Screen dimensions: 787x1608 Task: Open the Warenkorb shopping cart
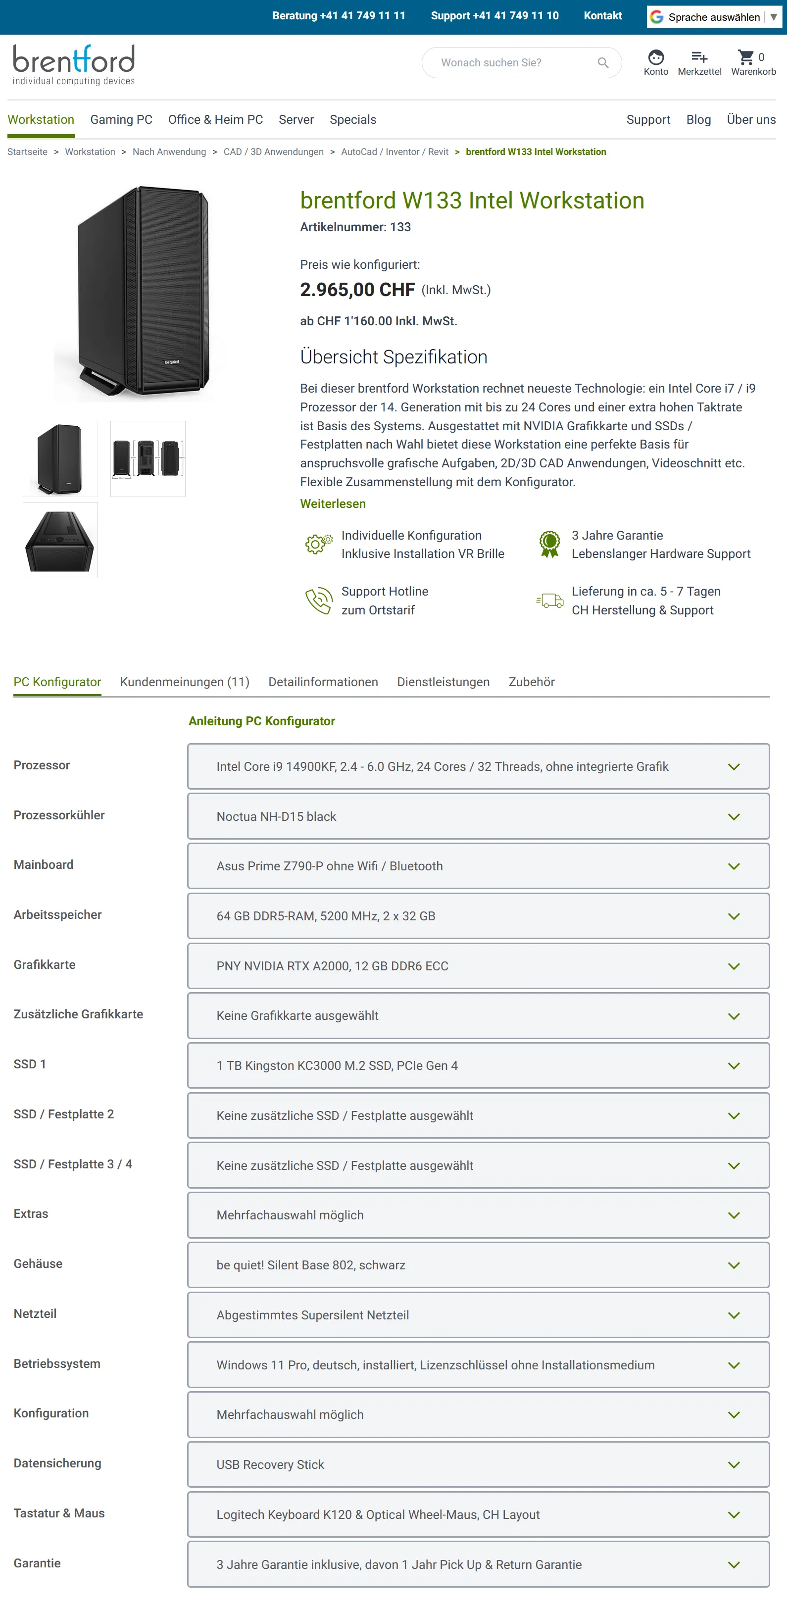[x=746, y=57]
